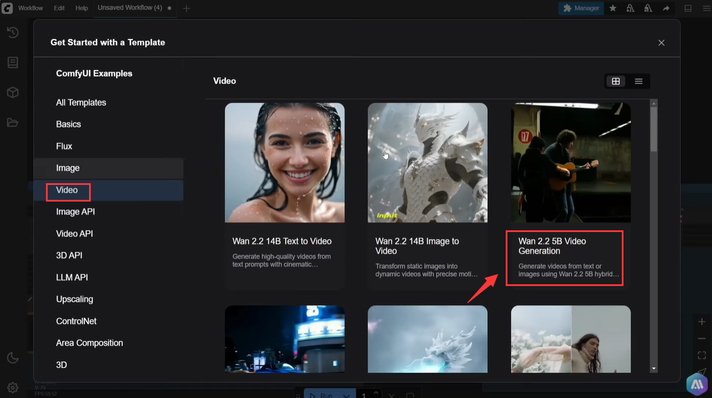Add a new workflow tab with plus

pyautogui.click(x=186, y=8)
